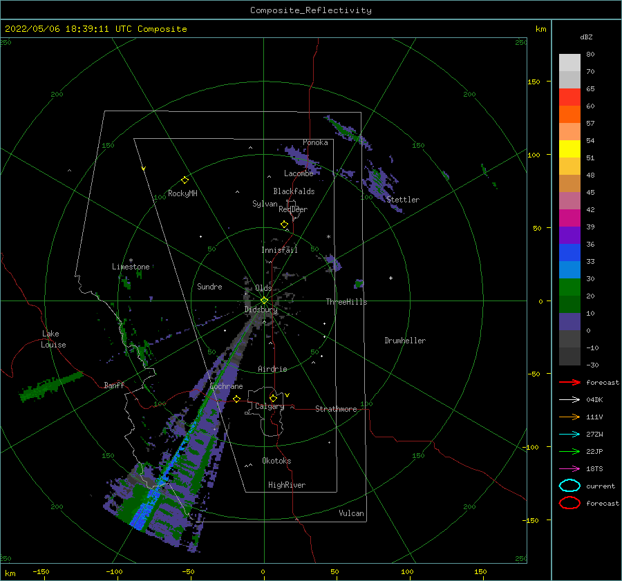Click the yellow diamond marker near Cochrane

[236, 399]
